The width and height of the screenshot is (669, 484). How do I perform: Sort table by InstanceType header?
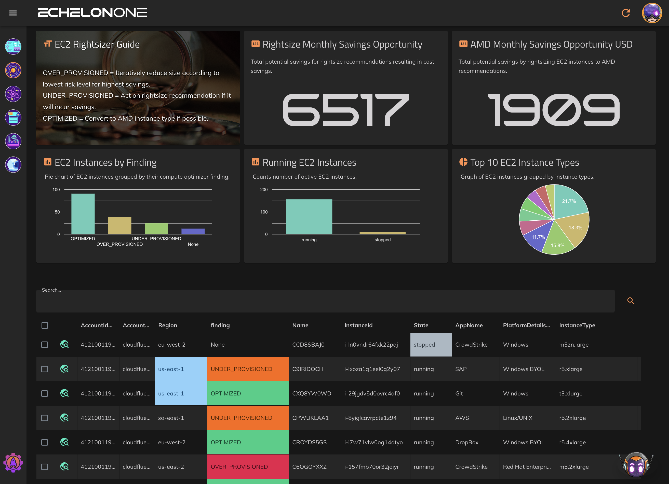[577, 325]
